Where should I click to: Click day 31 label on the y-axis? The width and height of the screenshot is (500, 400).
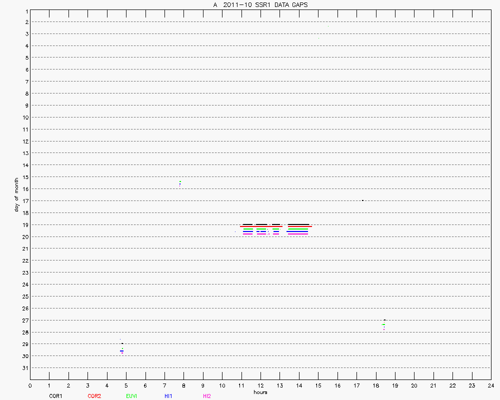click(24, 368)
